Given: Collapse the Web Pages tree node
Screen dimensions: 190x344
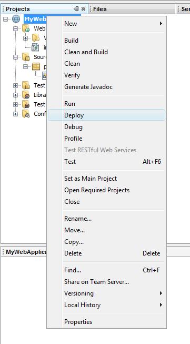Looking at the screenshot, I should (x=15, y=29).
